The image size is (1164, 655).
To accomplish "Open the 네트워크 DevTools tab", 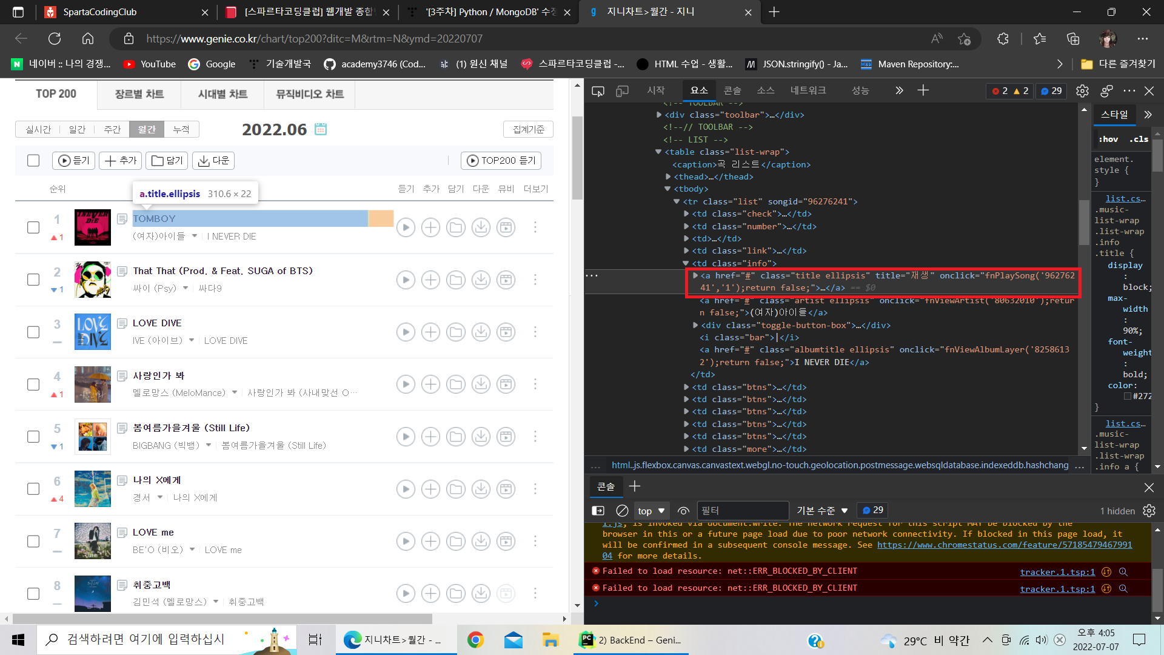I will 808,90.
